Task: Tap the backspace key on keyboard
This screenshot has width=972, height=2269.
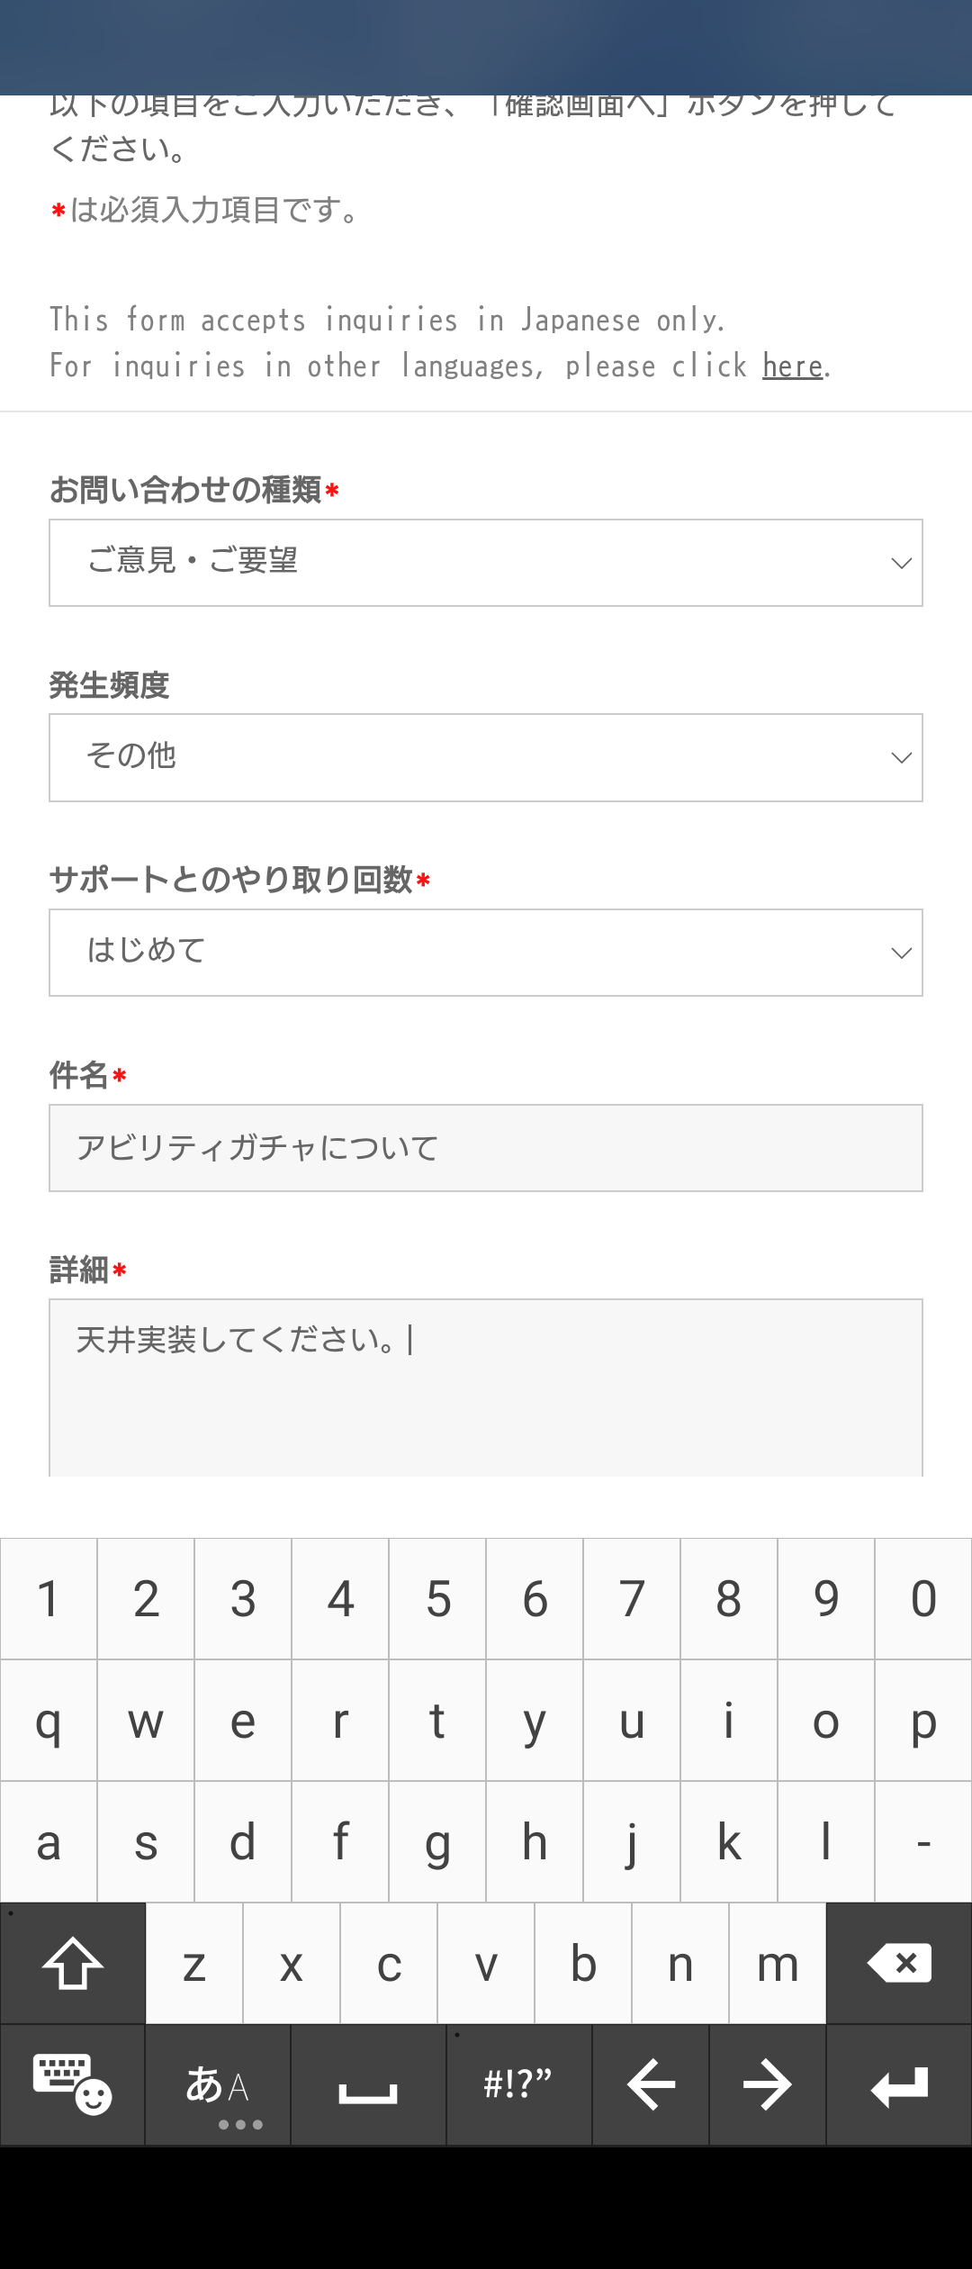Action: [x=898, y=1963]
